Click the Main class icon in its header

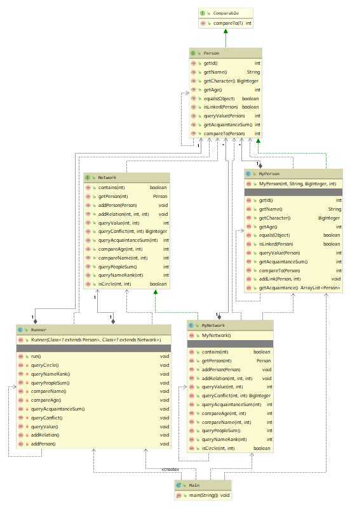pos(178,485)
